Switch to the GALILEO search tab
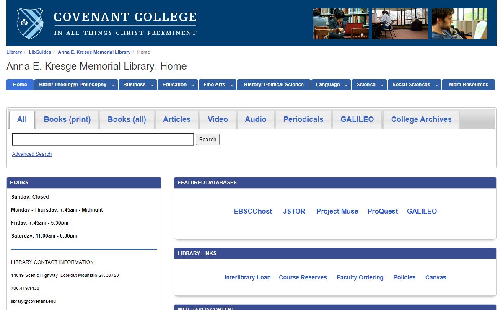 [357, 119]
